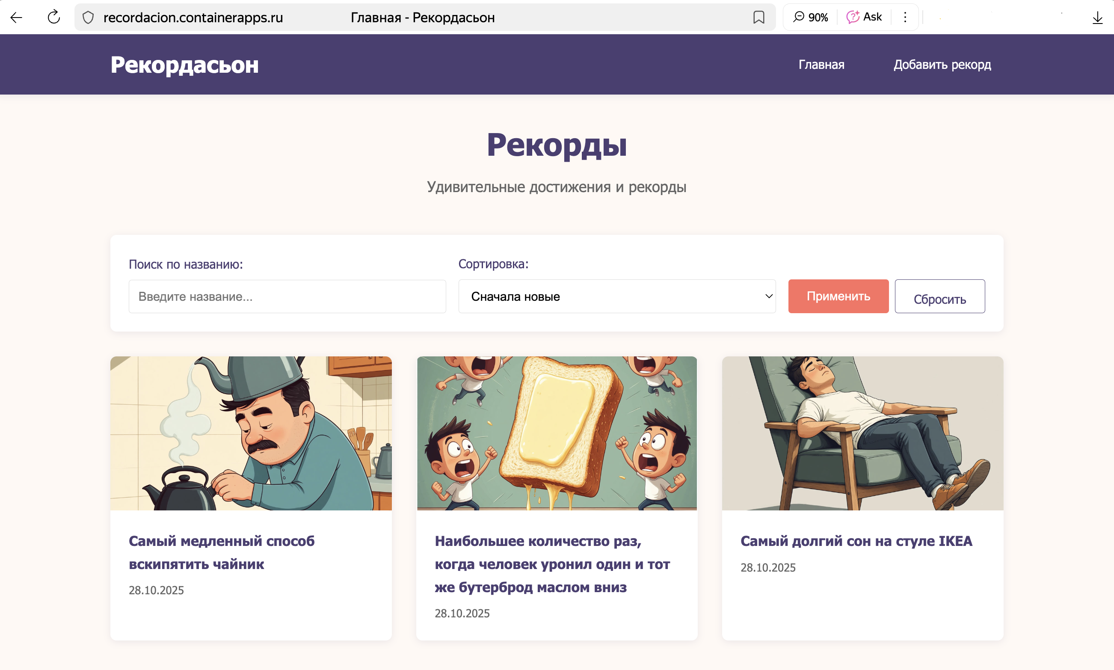The width and height of the screenshot is (1114, 670).
Task: Select the Главная navigation item
Action: (x=821, y=65)
